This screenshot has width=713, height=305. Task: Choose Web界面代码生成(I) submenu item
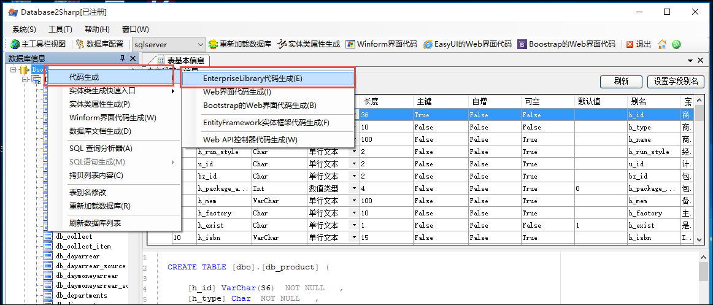[x=268, y=92]
